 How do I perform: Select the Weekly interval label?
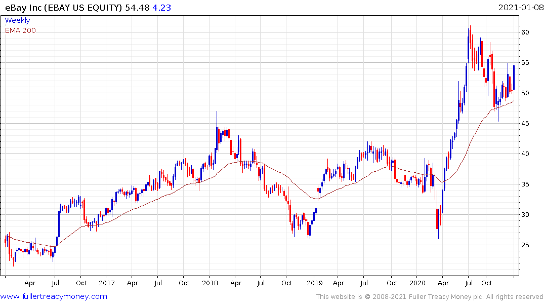coord(17,20)
